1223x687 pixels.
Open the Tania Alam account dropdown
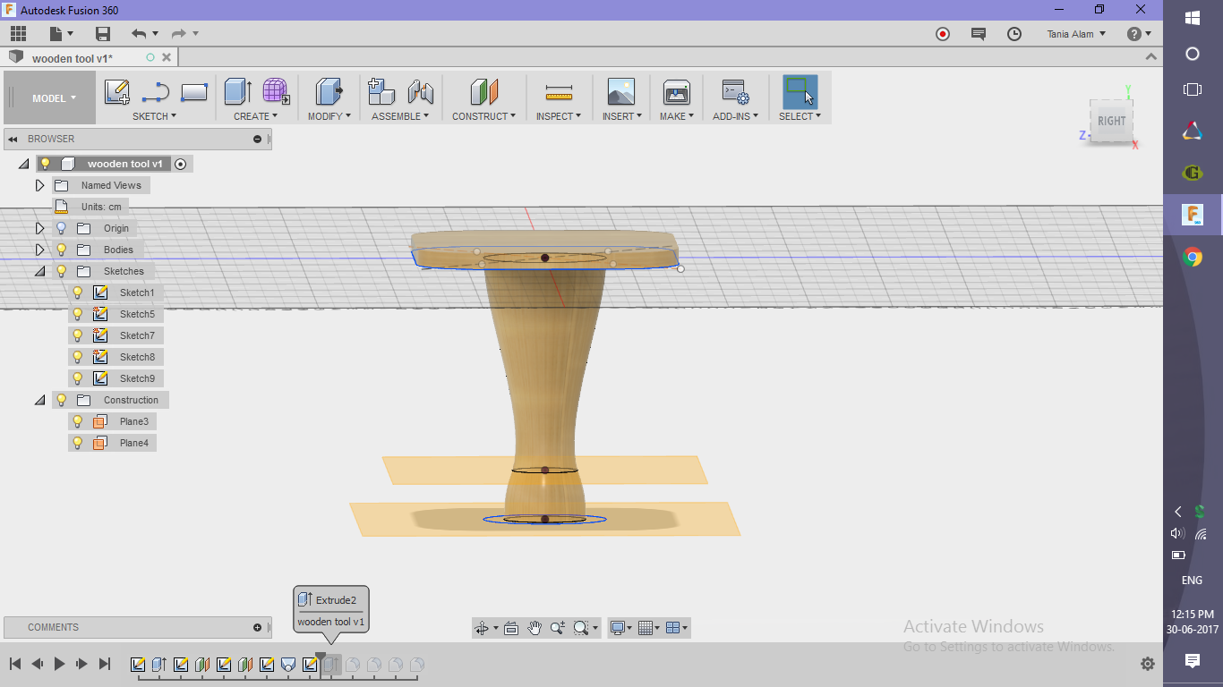[x=1076, y=34]
